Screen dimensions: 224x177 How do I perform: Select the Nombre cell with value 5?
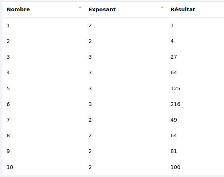tap(8, 88)
